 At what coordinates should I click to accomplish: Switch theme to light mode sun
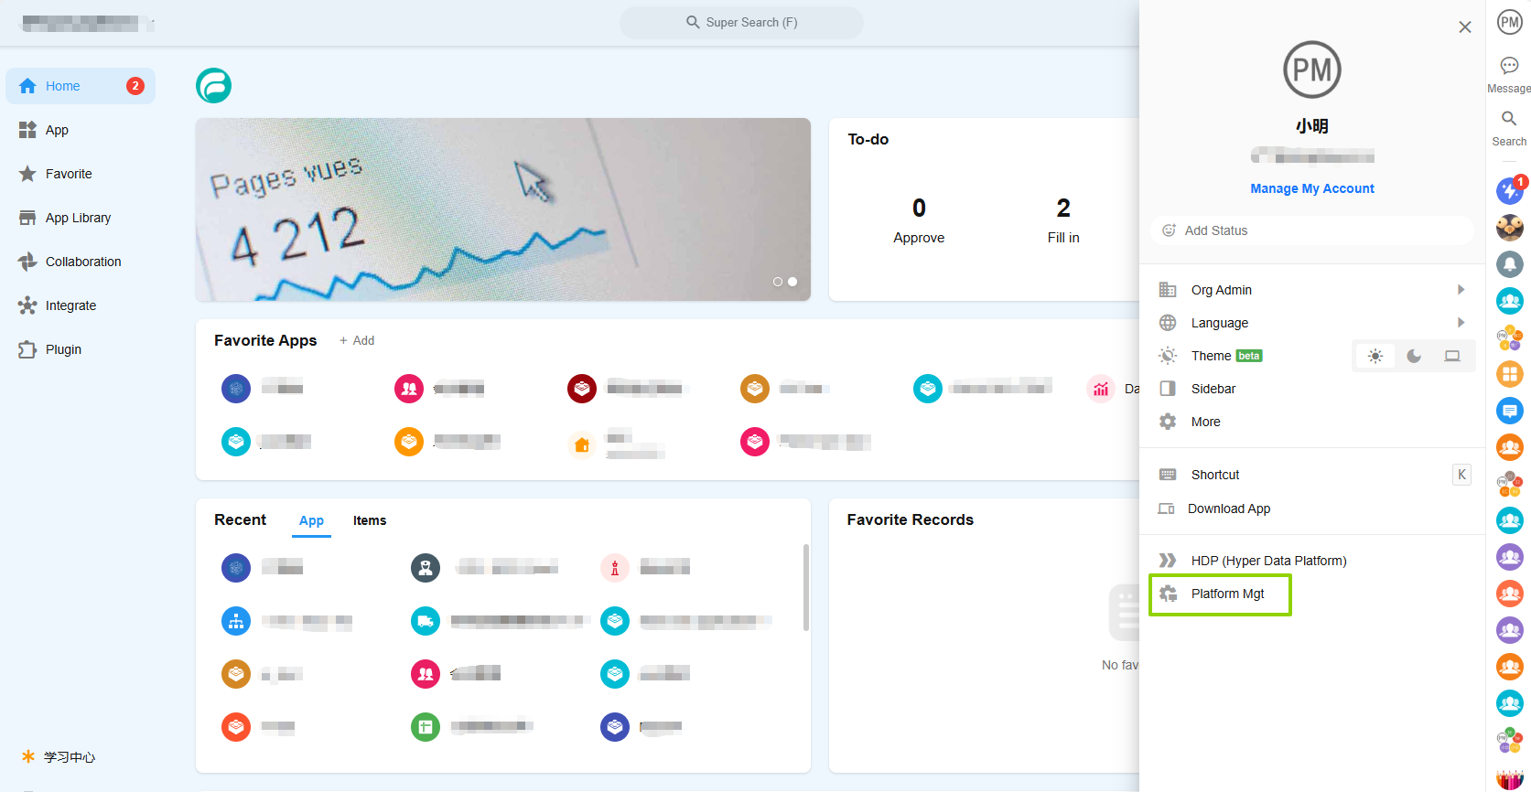[1375, 356]
